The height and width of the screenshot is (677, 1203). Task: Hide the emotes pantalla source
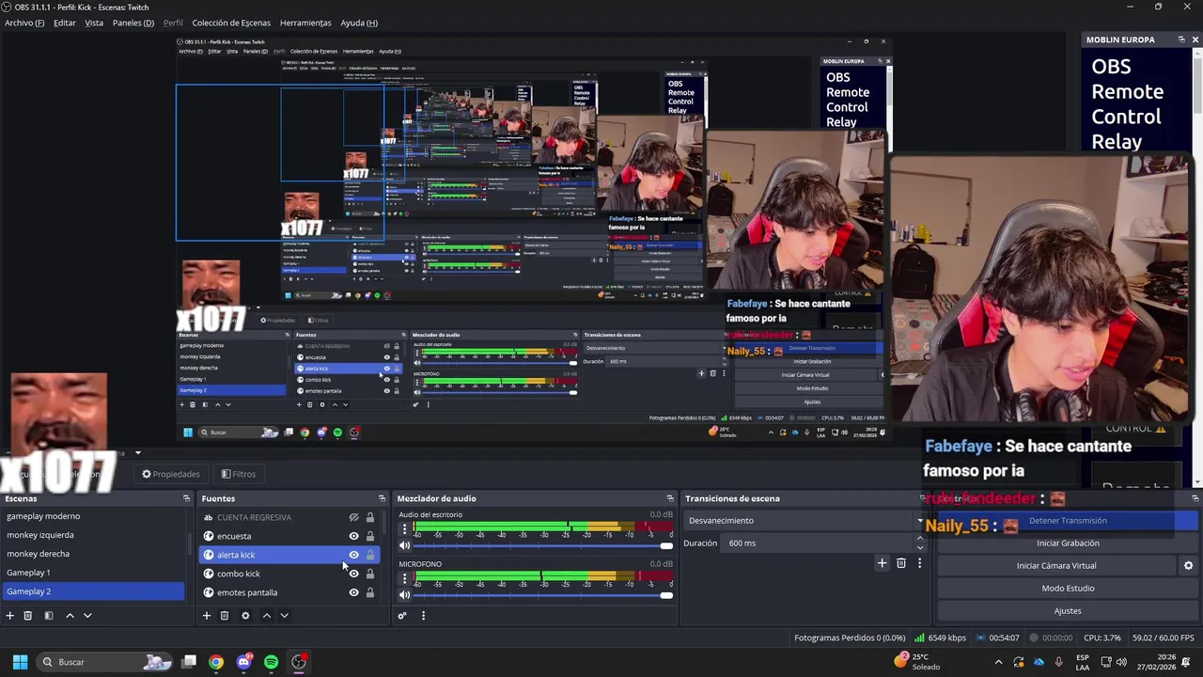click(x=353, y=592)
